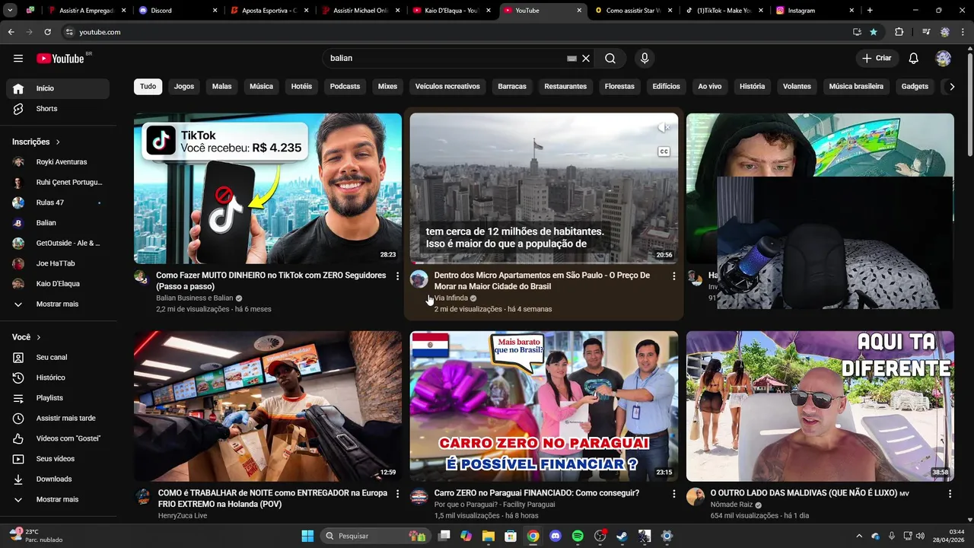974x548 pixels.
Task: Open Seus vídeos in the sidebar
Action: (58, 459)
